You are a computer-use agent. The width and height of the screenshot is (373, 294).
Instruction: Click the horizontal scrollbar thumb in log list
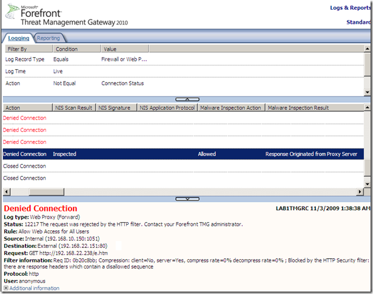[46, 191]
